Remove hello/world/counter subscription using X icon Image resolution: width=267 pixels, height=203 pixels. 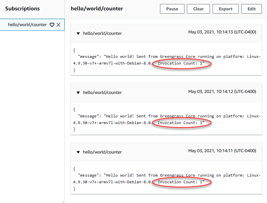[58, 25]
